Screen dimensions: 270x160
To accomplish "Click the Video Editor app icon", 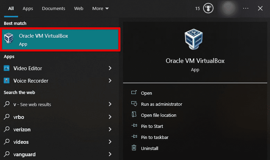I will point(7,68).
